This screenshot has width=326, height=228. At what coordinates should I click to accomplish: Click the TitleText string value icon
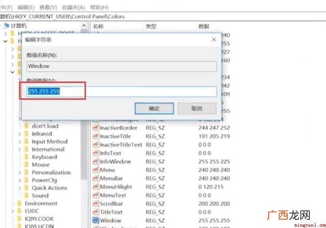[x=95, y=212]
